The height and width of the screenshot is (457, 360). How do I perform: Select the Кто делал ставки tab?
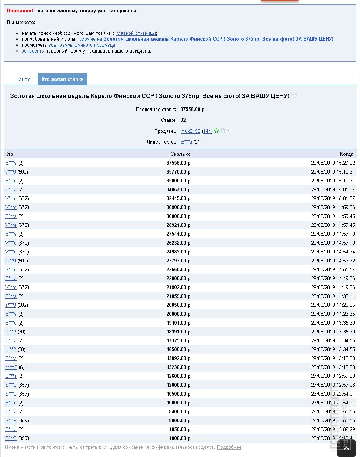tap(63, 79)
